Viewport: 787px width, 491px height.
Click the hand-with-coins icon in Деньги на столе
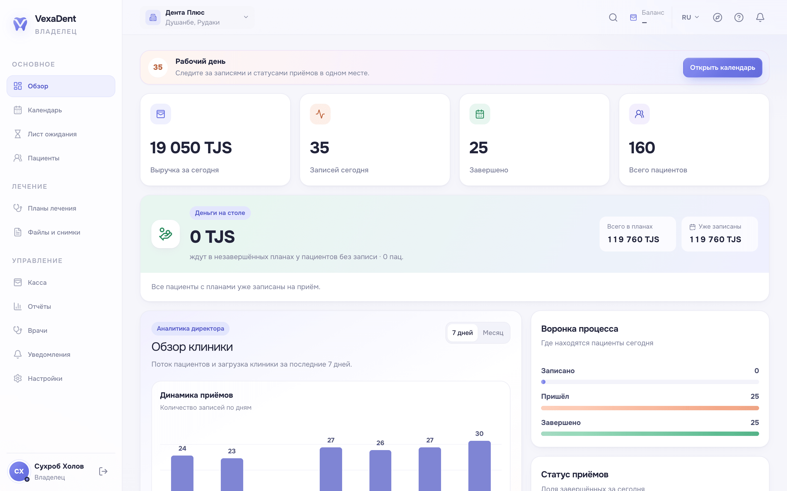(x=166, y=234)
